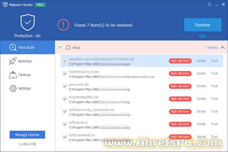Click the Virus bug icon
Image resolution: width=228 pixels, height=152 pixels.
[68, 47]
